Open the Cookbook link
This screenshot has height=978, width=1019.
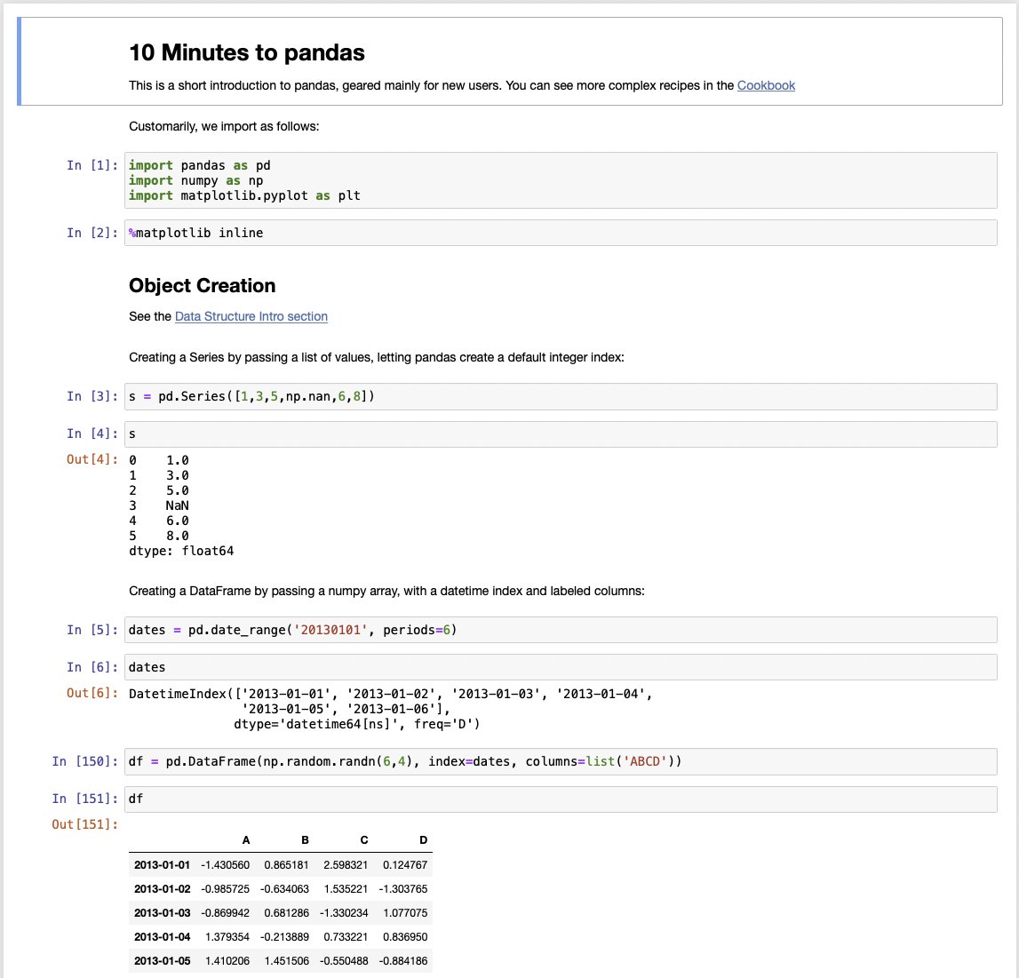[x=765, y=85]
